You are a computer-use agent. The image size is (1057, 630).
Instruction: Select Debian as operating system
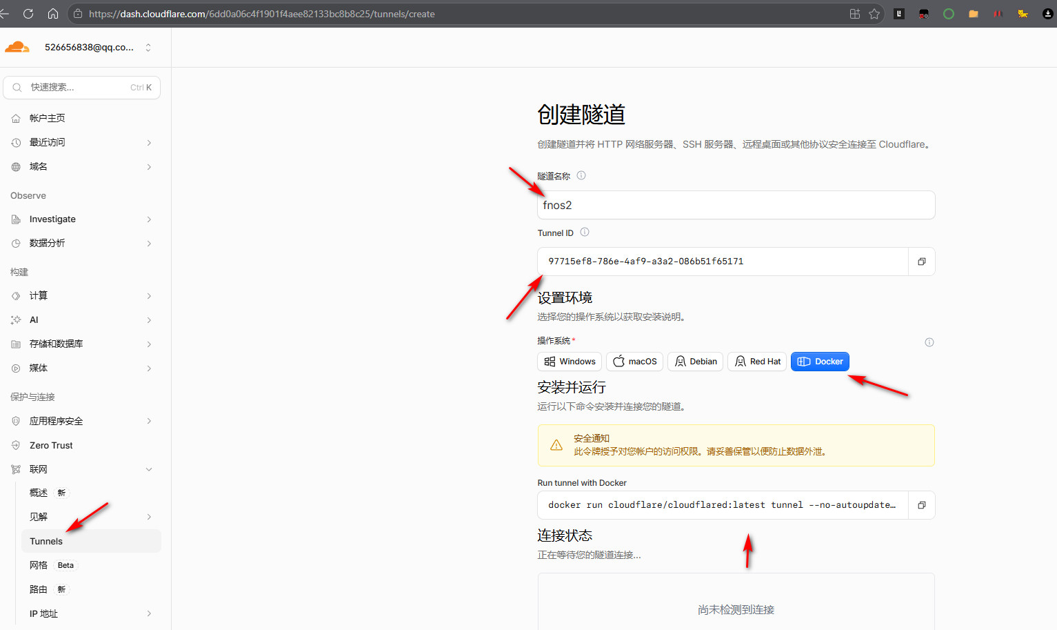[696, 362]
